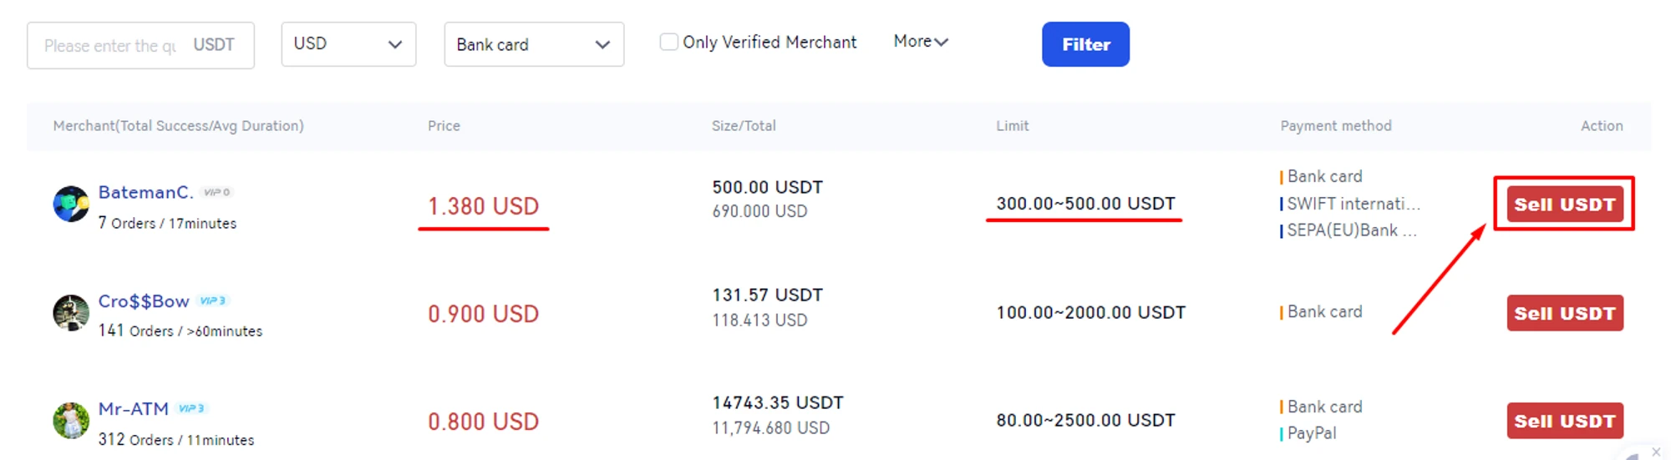
Task: Click Sell USDT for Mr-ATM offer
Action: (x=1564, y=421)
